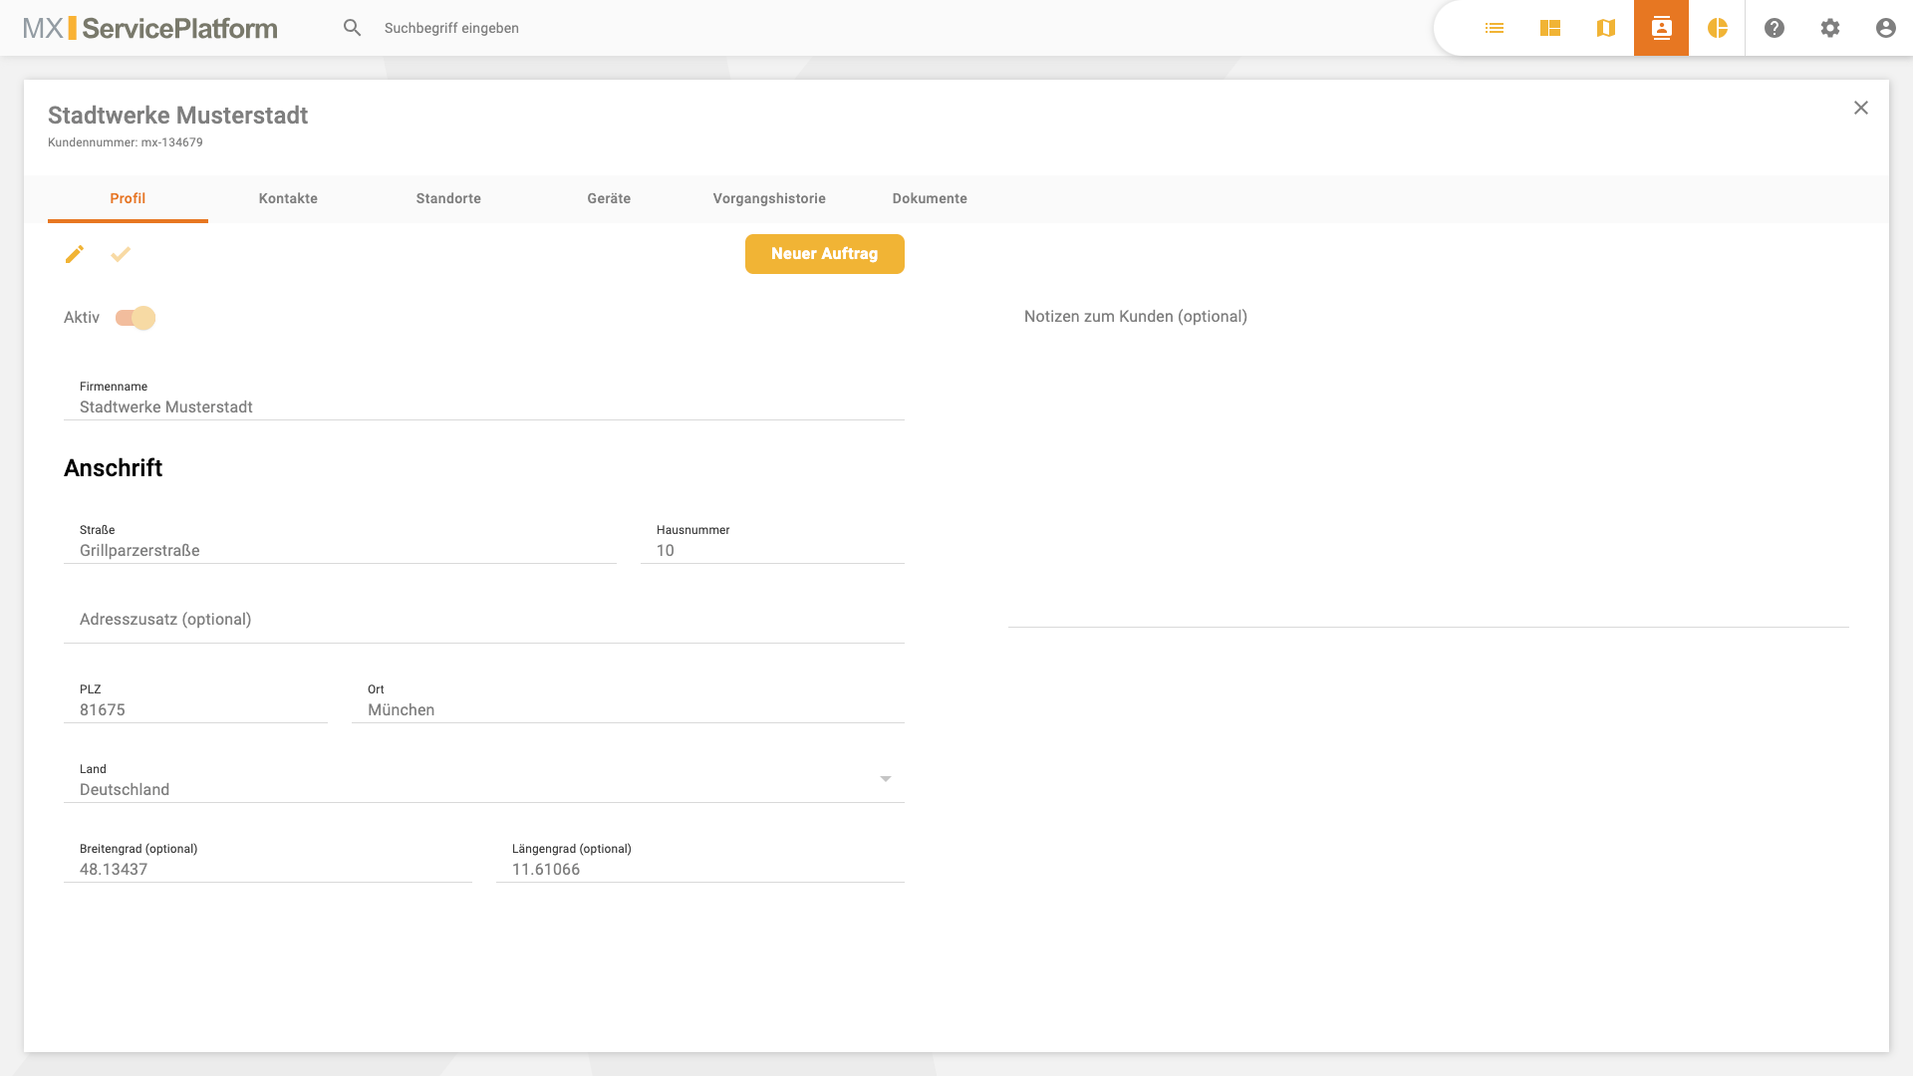Click the Anschrift section heading

tap(114, 468)
